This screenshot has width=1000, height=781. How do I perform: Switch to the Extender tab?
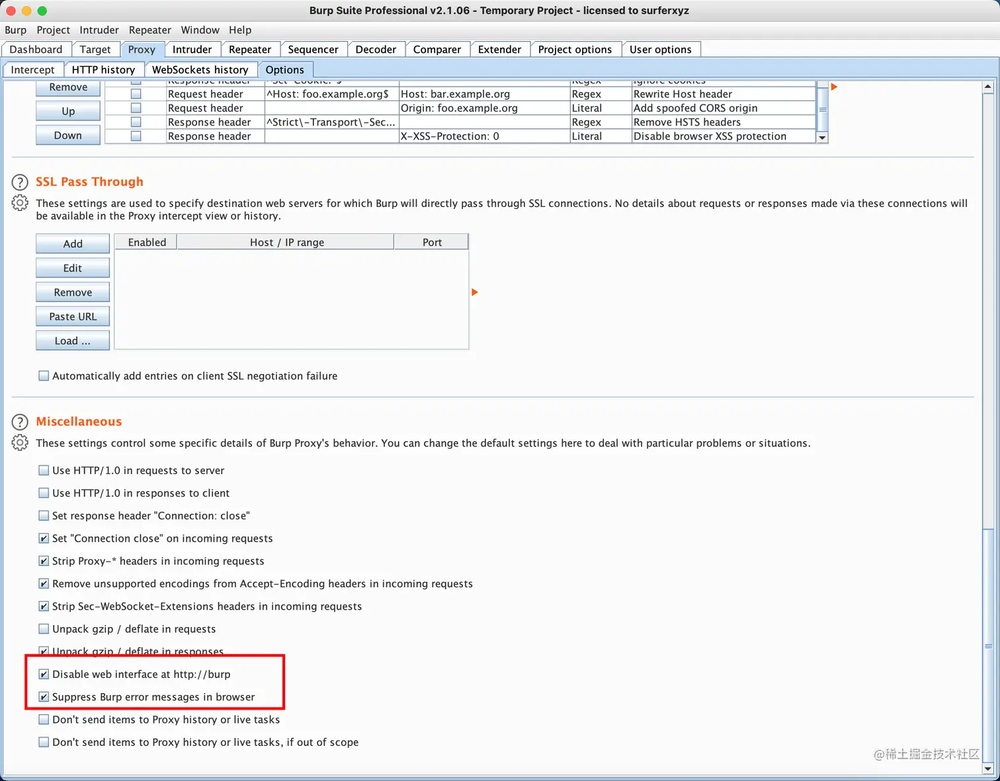[x=499, y=50]
